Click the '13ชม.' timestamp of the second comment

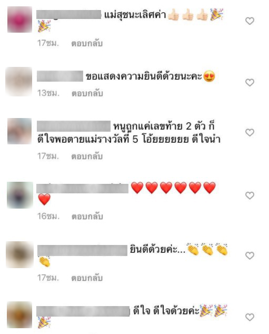48,93
